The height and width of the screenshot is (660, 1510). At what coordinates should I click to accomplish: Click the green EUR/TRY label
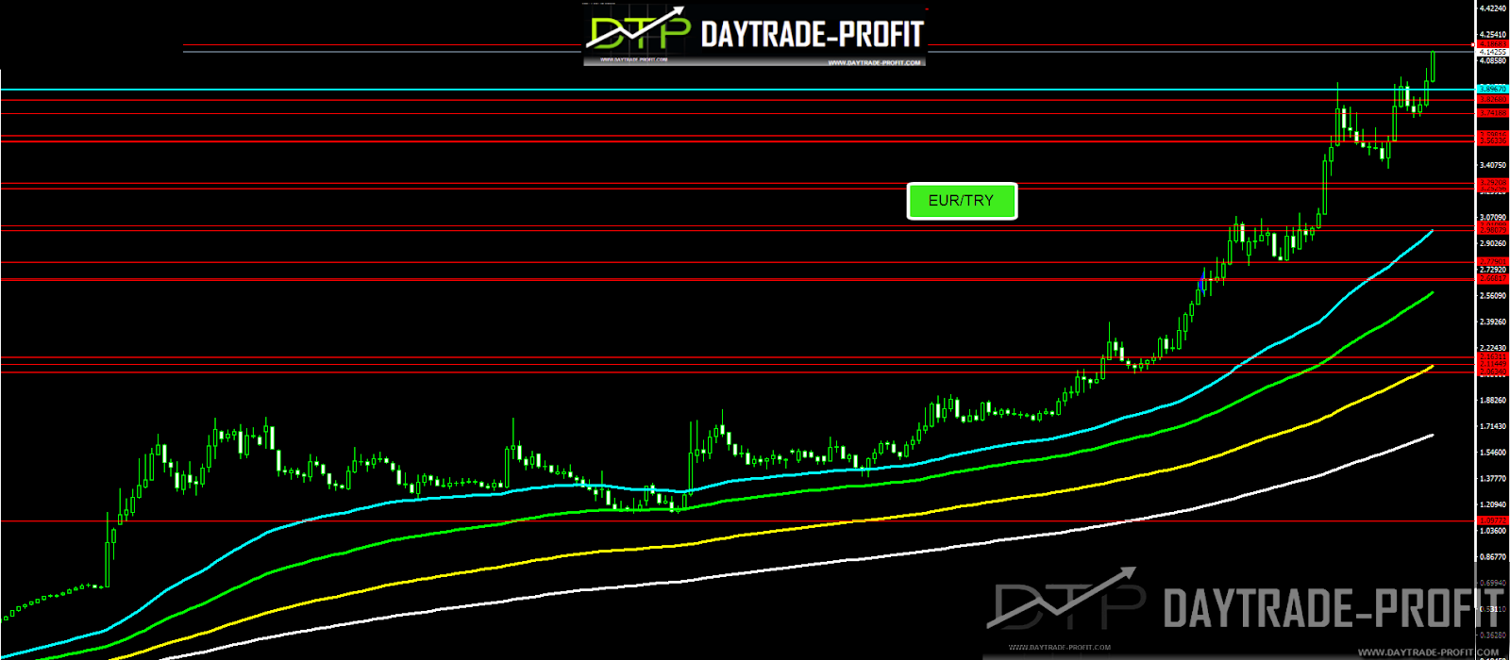[x=962, y=201]
